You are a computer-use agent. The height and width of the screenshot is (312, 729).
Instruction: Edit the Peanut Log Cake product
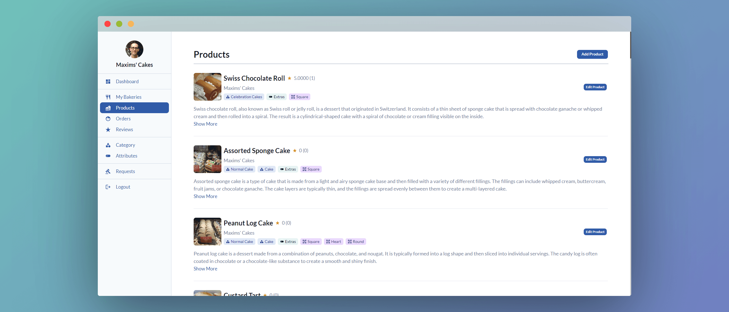(595, 232)
